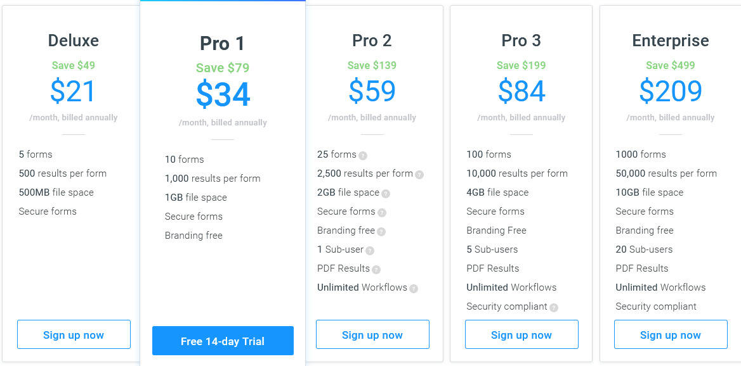Screen dimensions: 741x366
Task: Open the PDF Results help tooltip icon
Action: pos(375,268)
